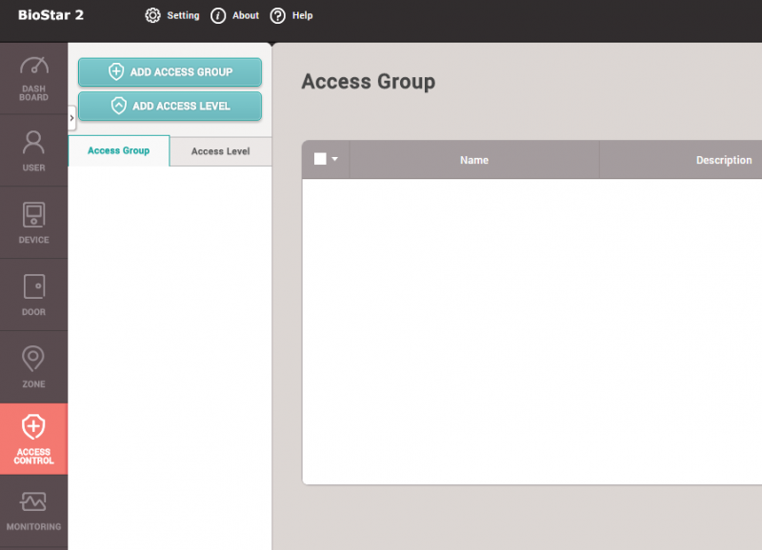This screenshot has height=550, width=762.
Task: Select the Access Control shield icon
Action: tap(33, 427)
